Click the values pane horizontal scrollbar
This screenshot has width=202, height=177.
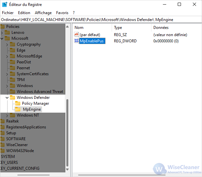coord(122,175)
